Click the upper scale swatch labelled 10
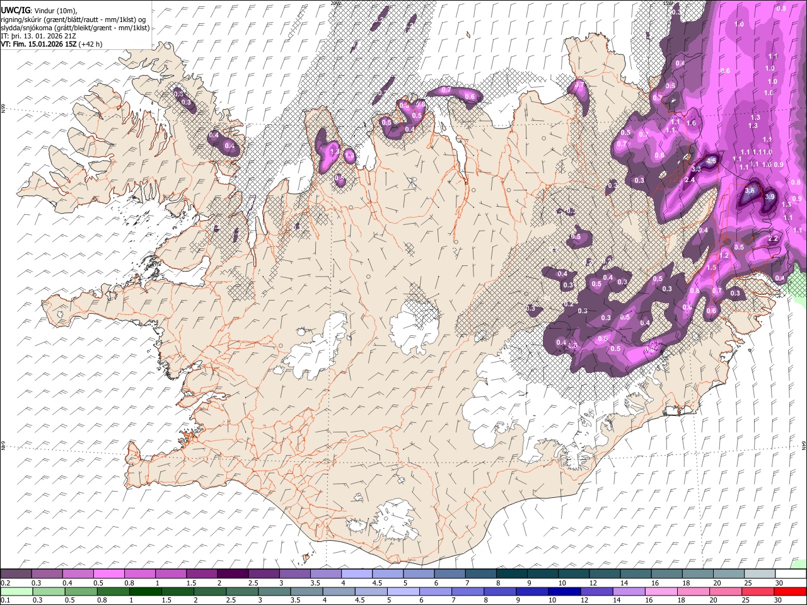 point(574,574)
